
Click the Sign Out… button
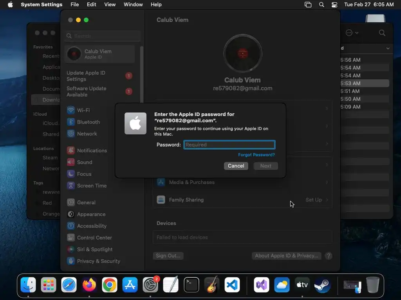point(168,256)
